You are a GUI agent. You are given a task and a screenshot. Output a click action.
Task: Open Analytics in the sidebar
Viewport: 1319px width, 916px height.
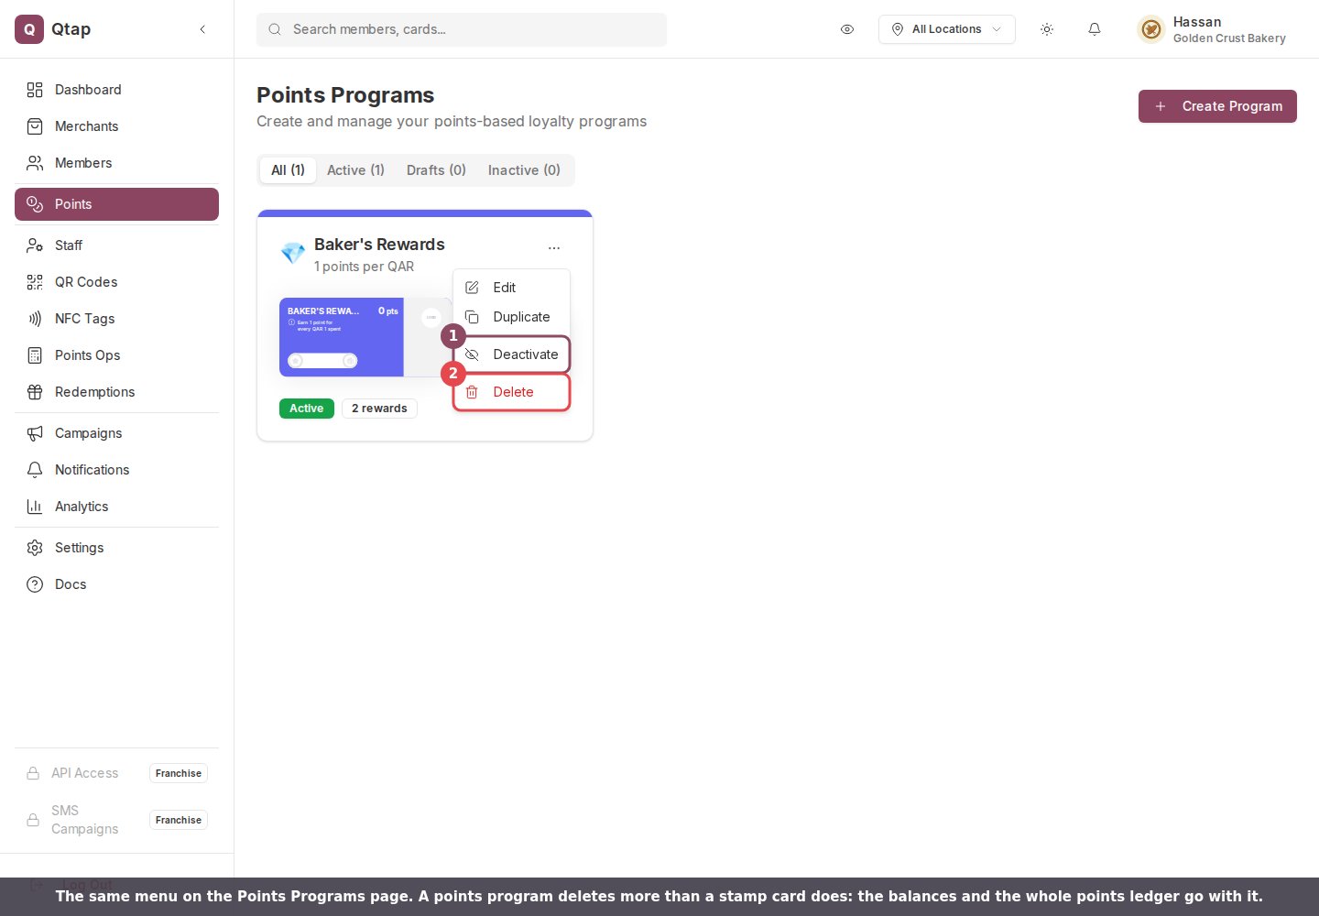click(x=116, y=507)
